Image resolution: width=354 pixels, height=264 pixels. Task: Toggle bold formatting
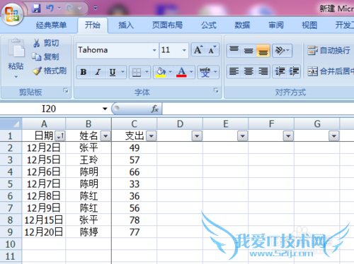84,72
